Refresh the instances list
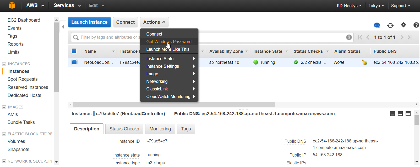420x167 pixels. [x=390, y=25]
